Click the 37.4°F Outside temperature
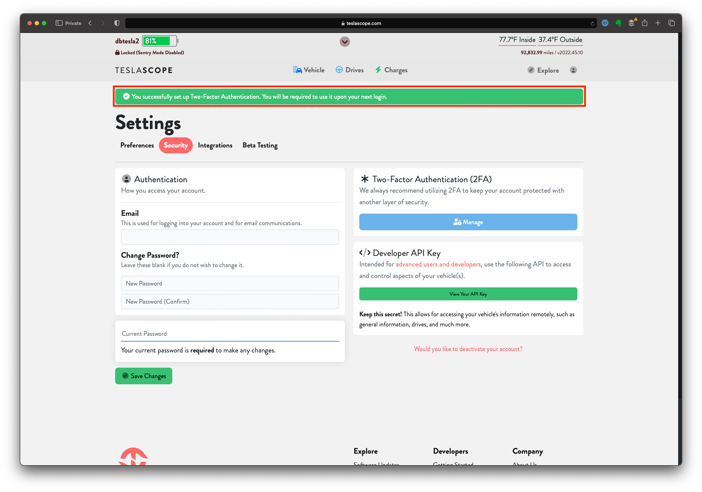The image size is (702, 492). coord(560,40)
